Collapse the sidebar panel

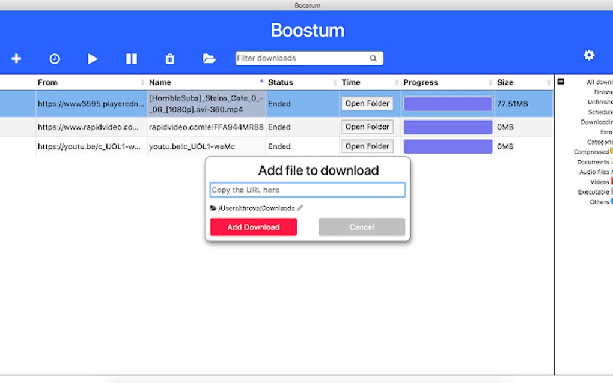pyautogui.click(x=561, y=82)
